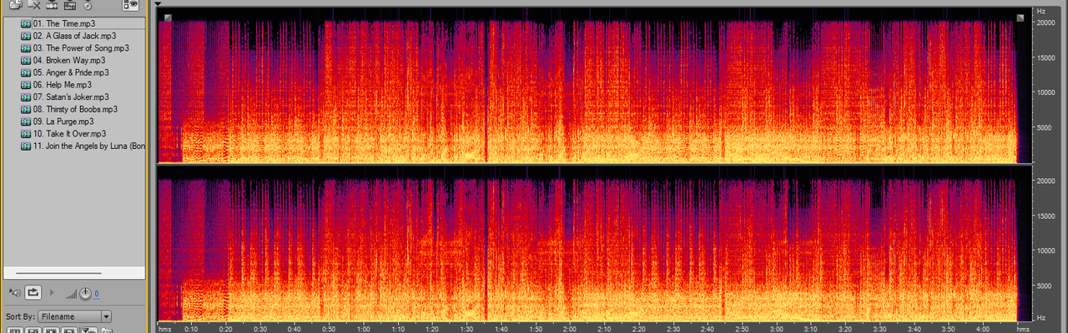The height and width of the screenshot is (333, 1068).
Task: Click the Close File icon with X
Action: click(x=34, y=5)
